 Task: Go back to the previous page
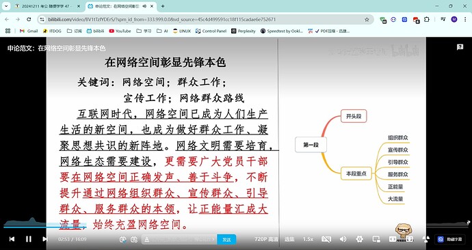coord(7,20)
